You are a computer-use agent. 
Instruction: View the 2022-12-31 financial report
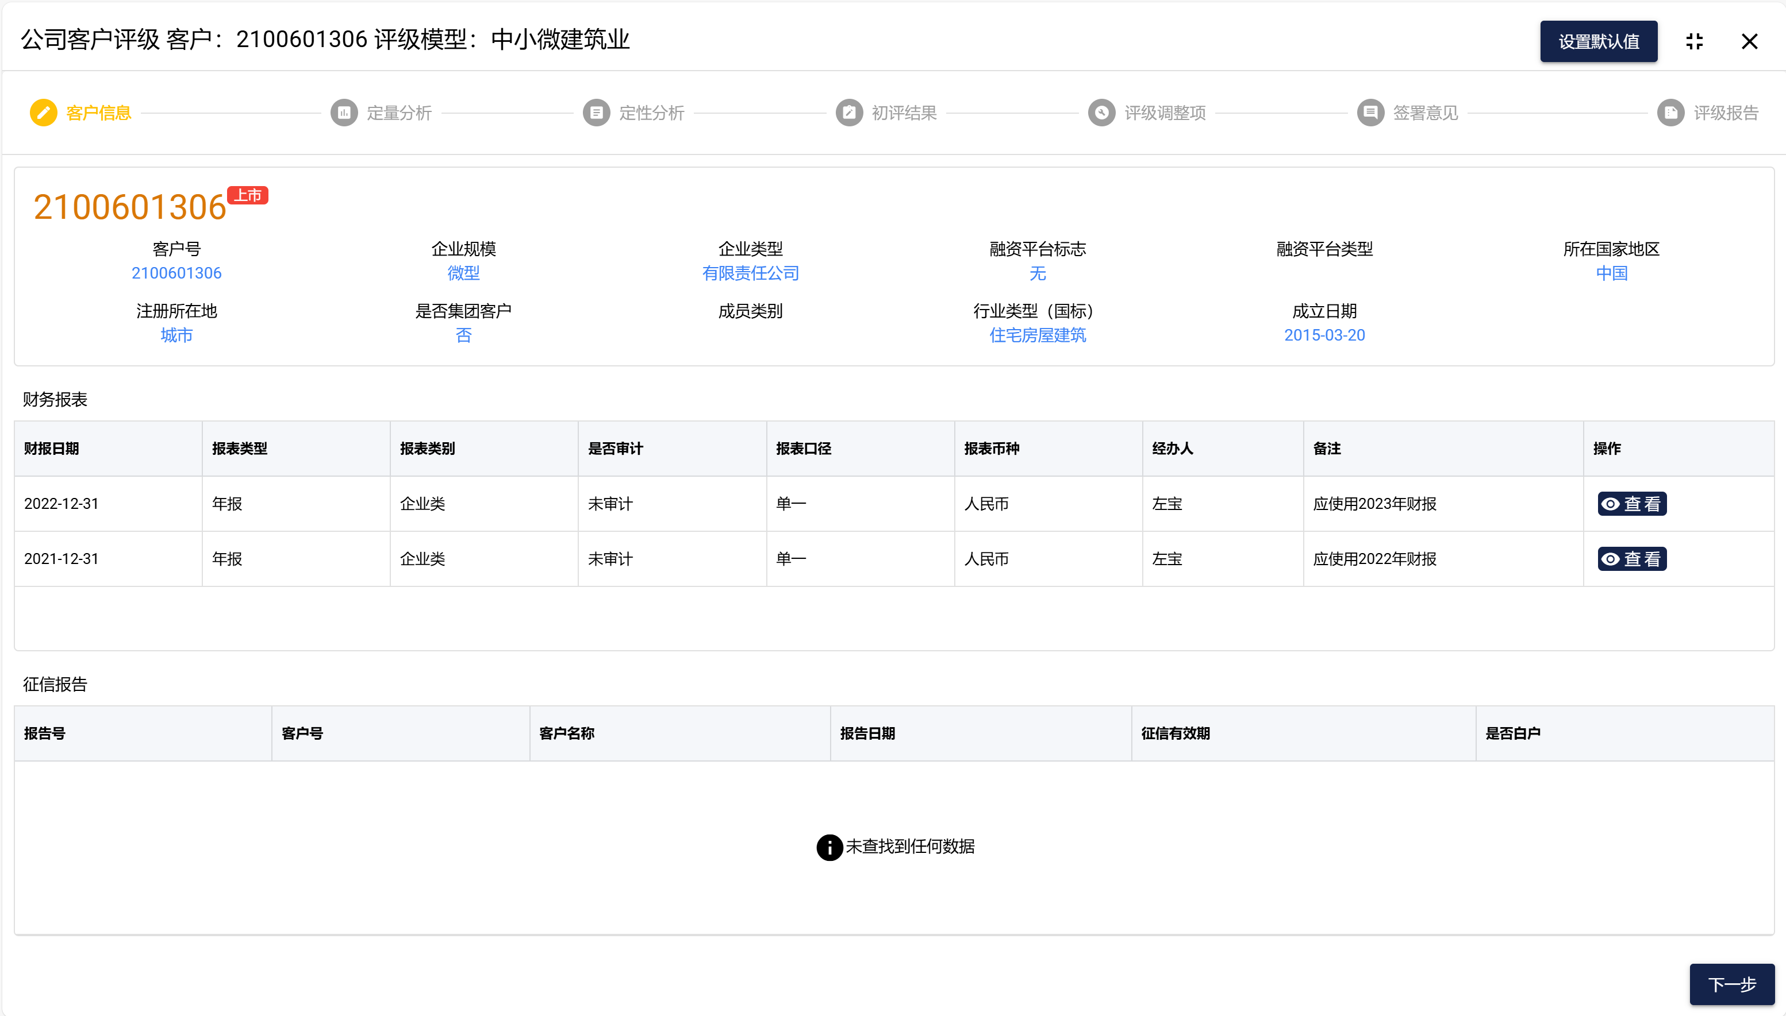pyautogui.click(x=1632, y=504)
